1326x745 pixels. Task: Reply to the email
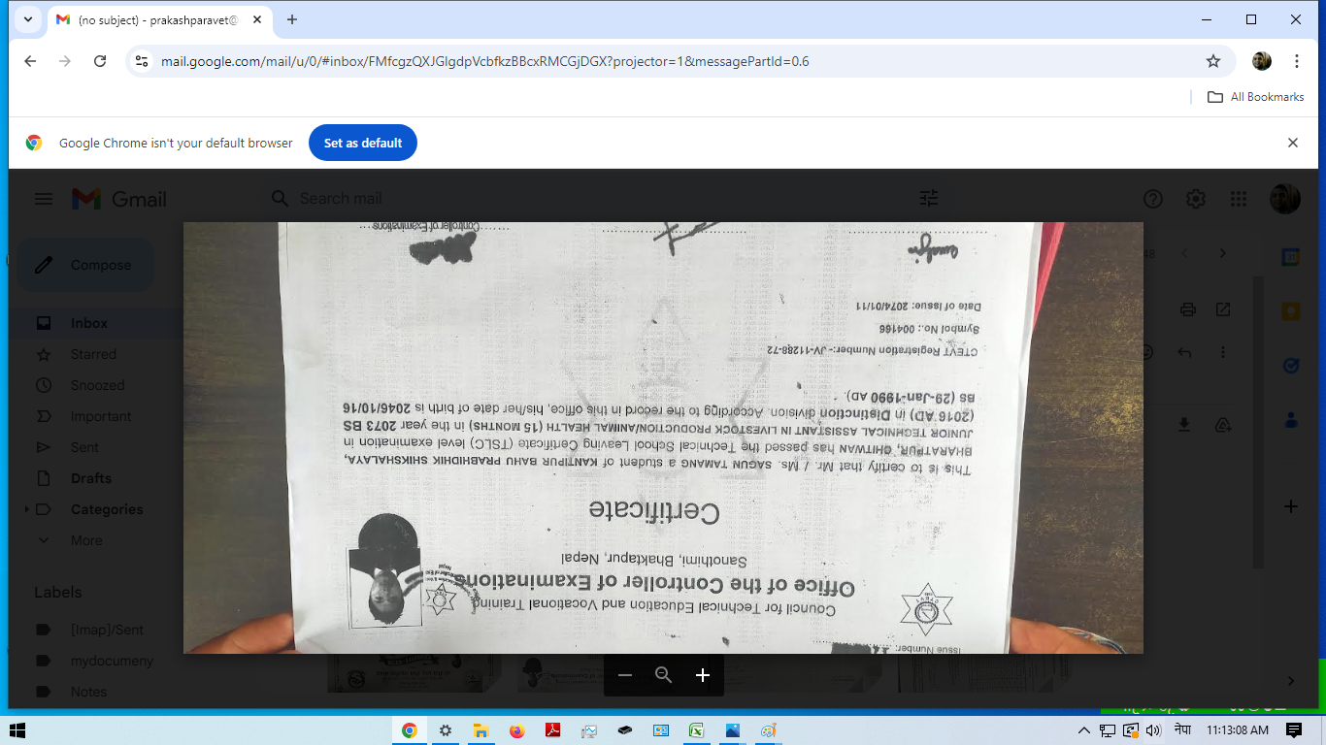(x=1184, y=352)
